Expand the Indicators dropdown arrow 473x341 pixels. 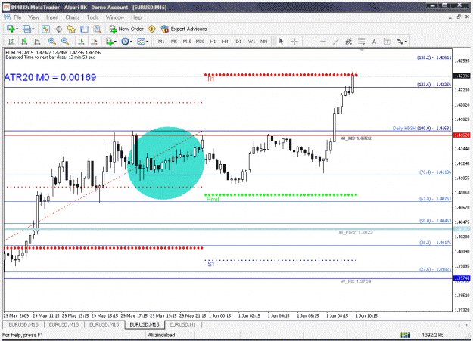point(115,42)
